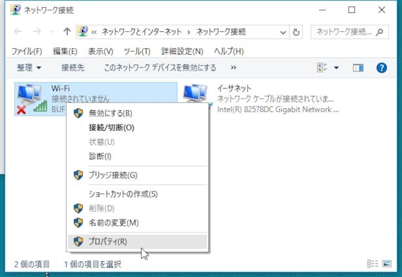The width and height of the screenshot is (402, 277).
Task: Click the イーサネット connection name
Action: (234, 88)
